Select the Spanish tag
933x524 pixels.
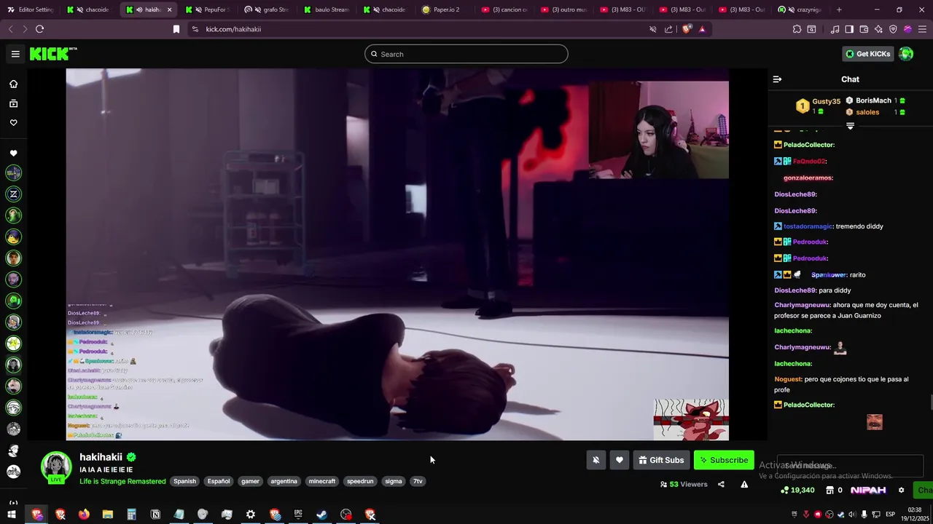(x=184, y=481)
